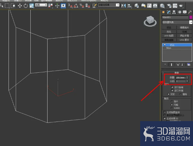Select the 面片 output radio button
This screenshot has height=146, width=193.
point(172,101)
